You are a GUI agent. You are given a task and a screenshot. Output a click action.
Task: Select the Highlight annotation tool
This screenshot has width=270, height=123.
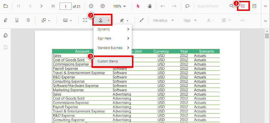(5, 20)
